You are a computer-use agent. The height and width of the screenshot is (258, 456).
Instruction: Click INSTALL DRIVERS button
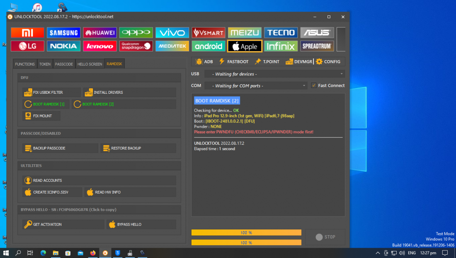click(x=129, y=92)
